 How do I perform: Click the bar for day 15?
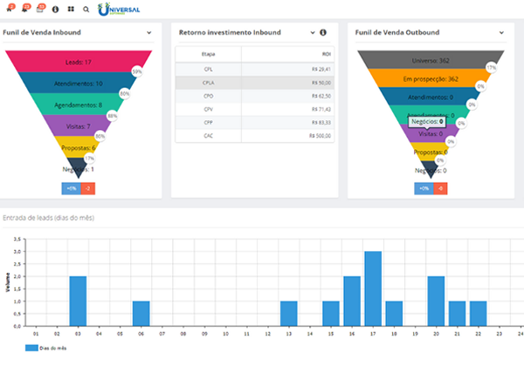(331, 314)
